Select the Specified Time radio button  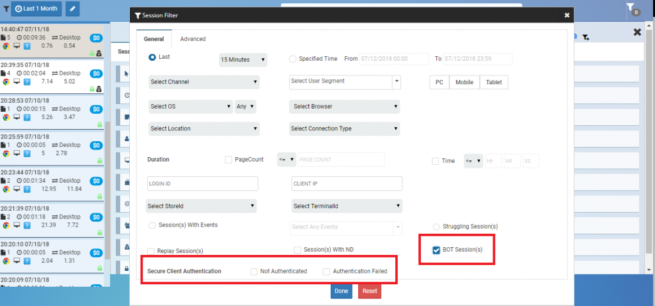pos(293,59)
